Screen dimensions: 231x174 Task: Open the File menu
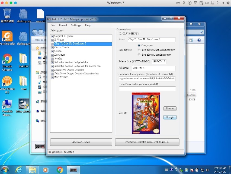click(53, 25)
